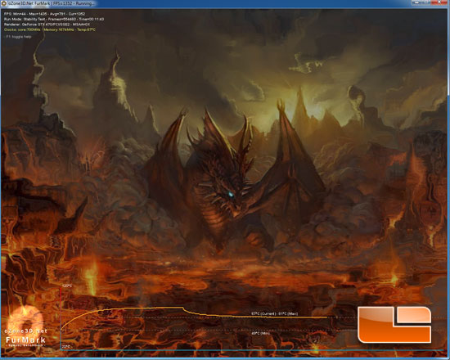Viewport: 450px width, 360px height.
Task: Click the '(Min)' temperature label on the graph
Action: pos(260,334)
